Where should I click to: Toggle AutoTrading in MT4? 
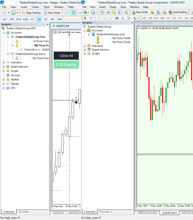tap(178, 12)
